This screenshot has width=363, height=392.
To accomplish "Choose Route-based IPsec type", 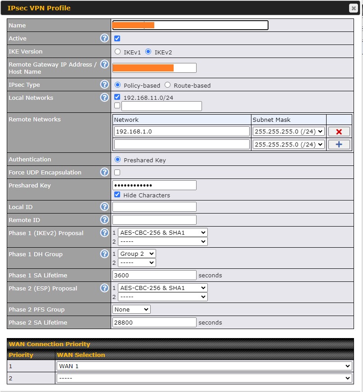I will click(168, 85).
